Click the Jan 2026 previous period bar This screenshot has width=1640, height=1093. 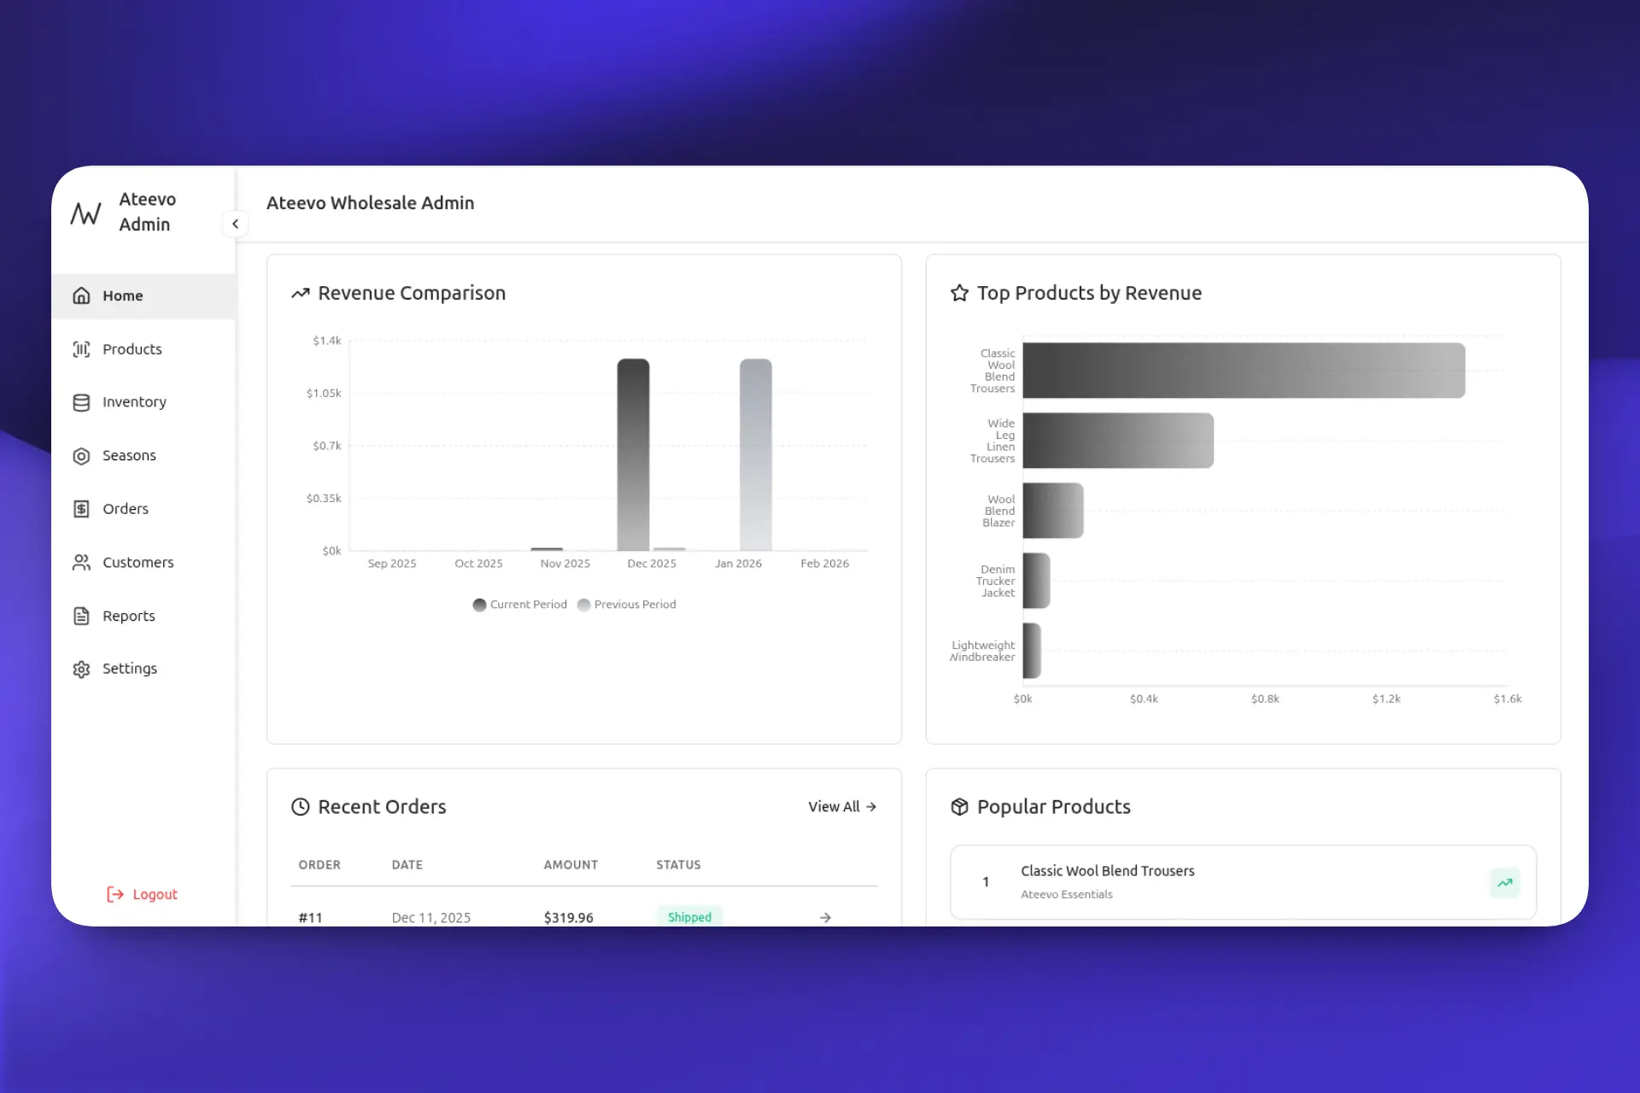pyautogui.click(x=756, y=454)
